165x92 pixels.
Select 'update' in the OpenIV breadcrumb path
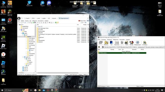44,18
